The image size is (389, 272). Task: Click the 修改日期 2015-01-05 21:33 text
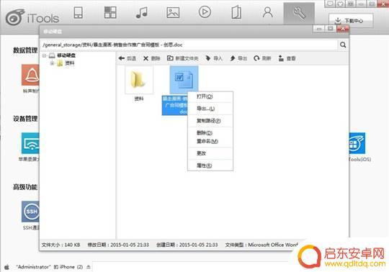pyautogui.click(x=118, y=245)
